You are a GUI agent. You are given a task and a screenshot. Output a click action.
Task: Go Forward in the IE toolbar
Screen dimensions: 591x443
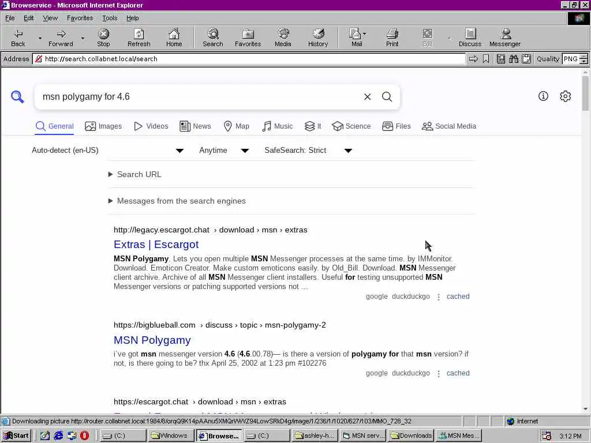click(x=60, y=37)
